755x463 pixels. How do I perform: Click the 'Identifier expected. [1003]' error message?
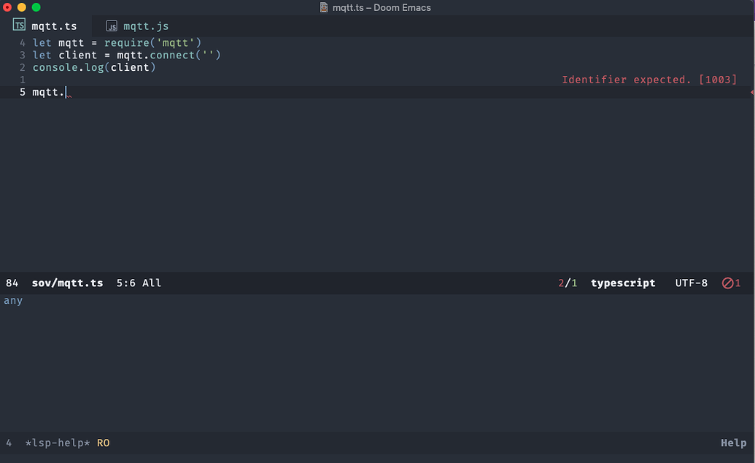650,80
